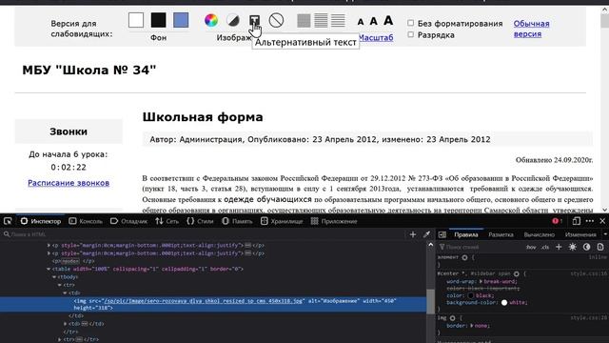This screenshot has width=609, height=343.
Task: Choose grayscale images mode icon
Action: 233,20
